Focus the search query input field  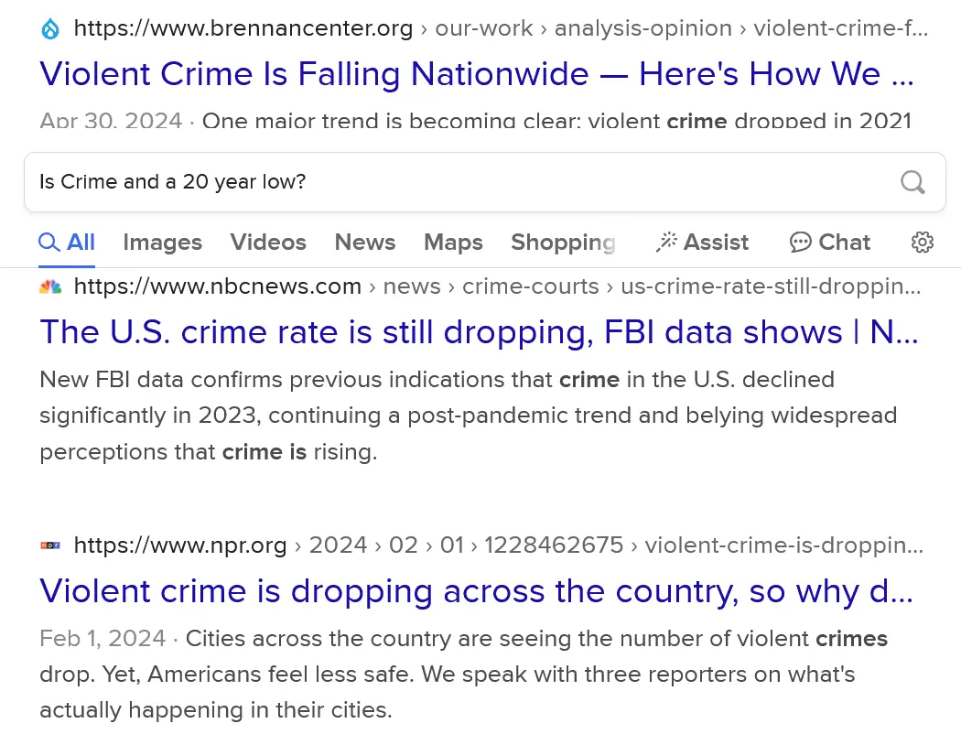458,182
